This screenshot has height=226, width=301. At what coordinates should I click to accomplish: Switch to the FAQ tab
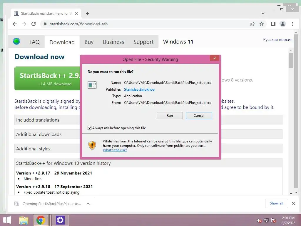coord(35,42)
